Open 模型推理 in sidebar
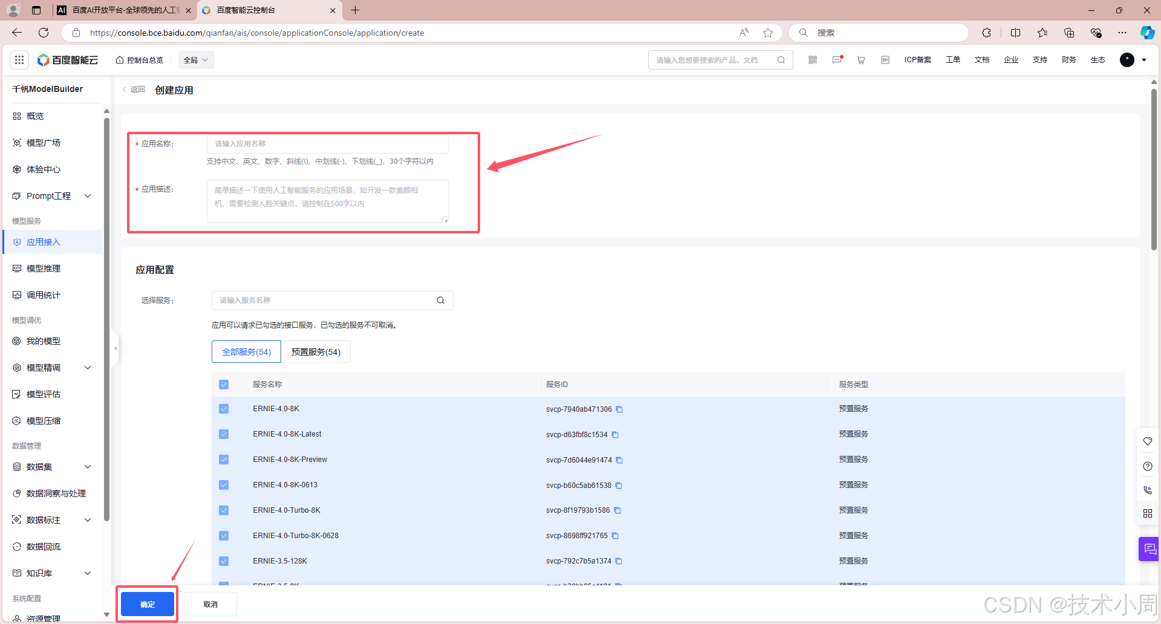Screen dimensions: 1161x624 click(44, 268)
